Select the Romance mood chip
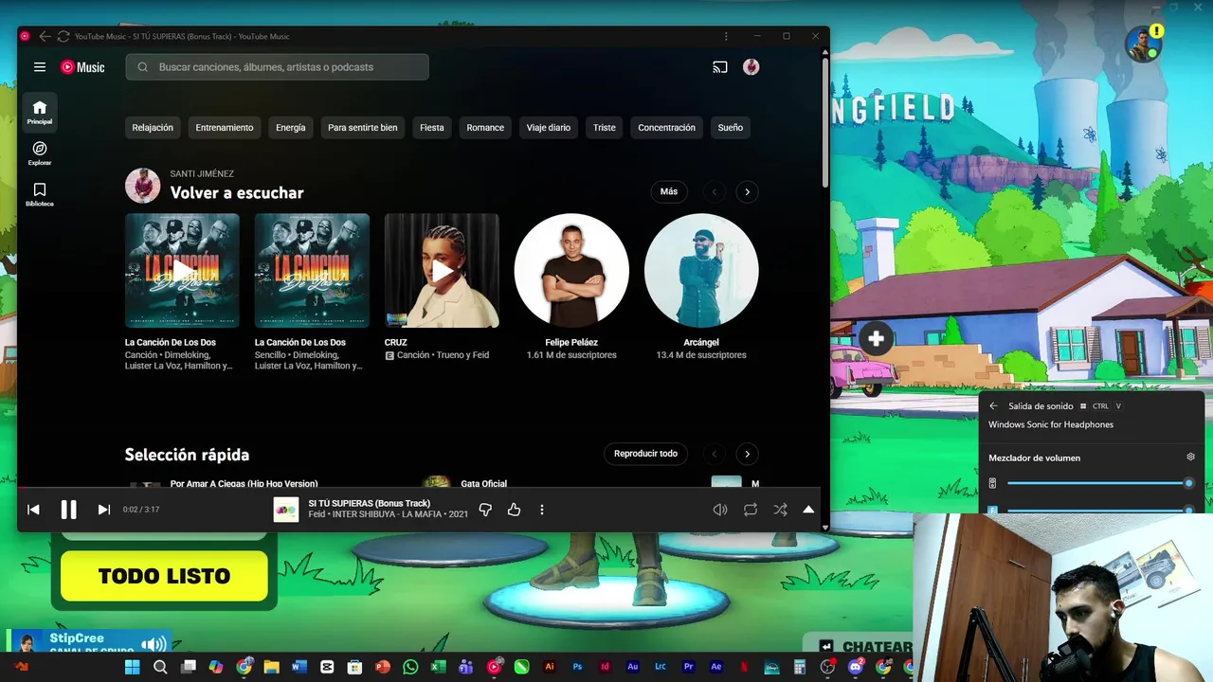 [485, 127]
